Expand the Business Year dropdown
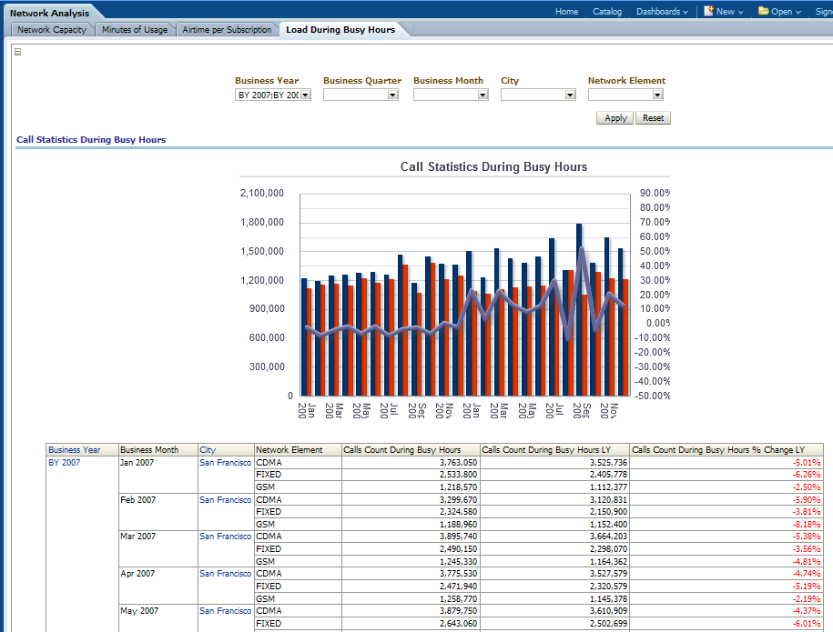Screen dimensions: 833x632 tap(305, 95)
